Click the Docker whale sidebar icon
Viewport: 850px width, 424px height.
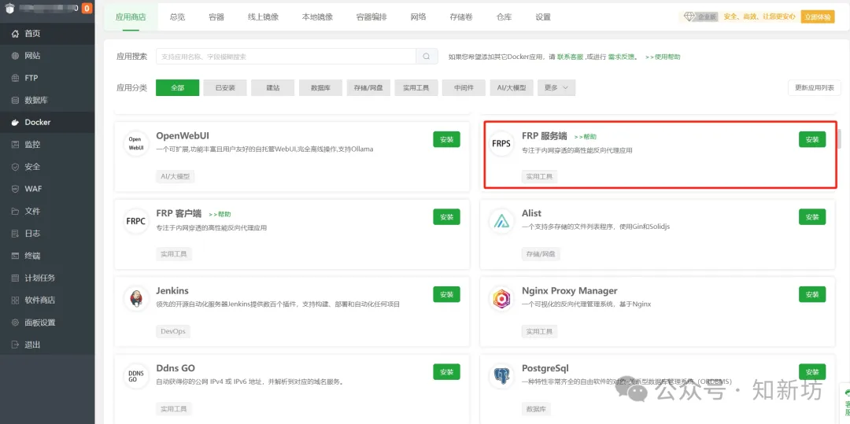click(x=15, y=123)
